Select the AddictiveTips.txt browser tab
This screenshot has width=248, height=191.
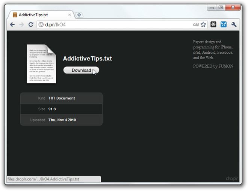[x=41, y=15]
